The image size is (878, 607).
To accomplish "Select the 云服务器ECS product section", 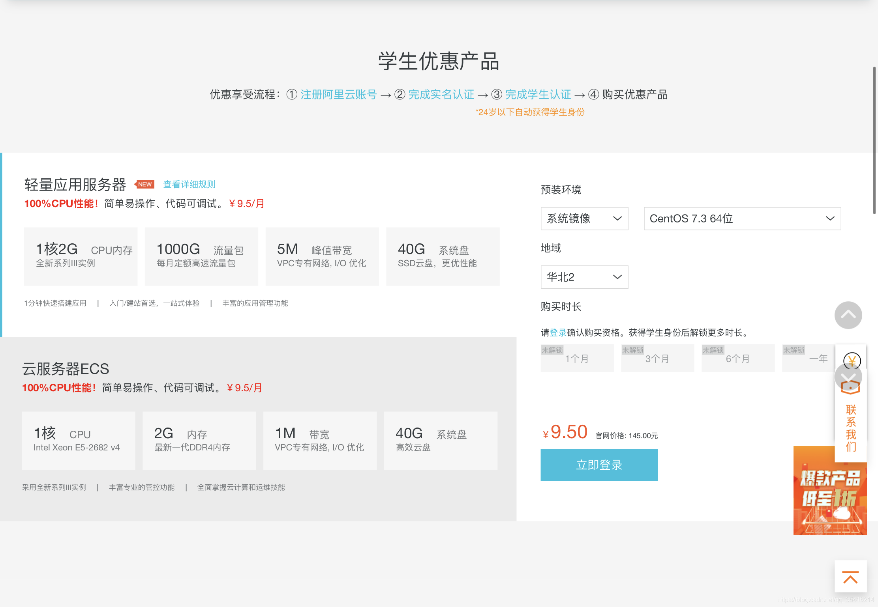I will click(x=258, y=429).
